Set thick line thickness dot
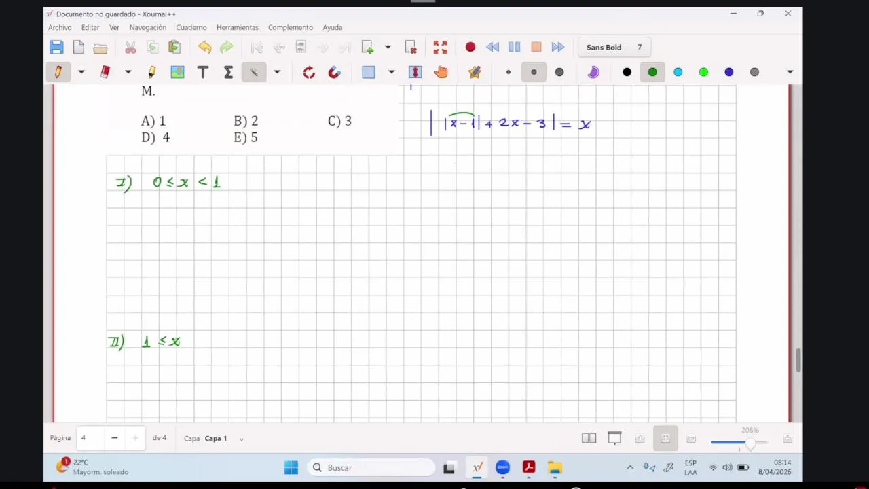 (559, 72)
